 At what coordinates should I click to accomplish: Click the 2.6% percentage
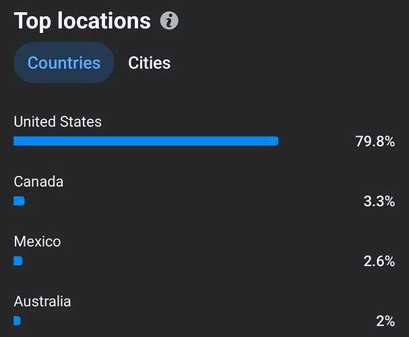(x=379, y=261)
